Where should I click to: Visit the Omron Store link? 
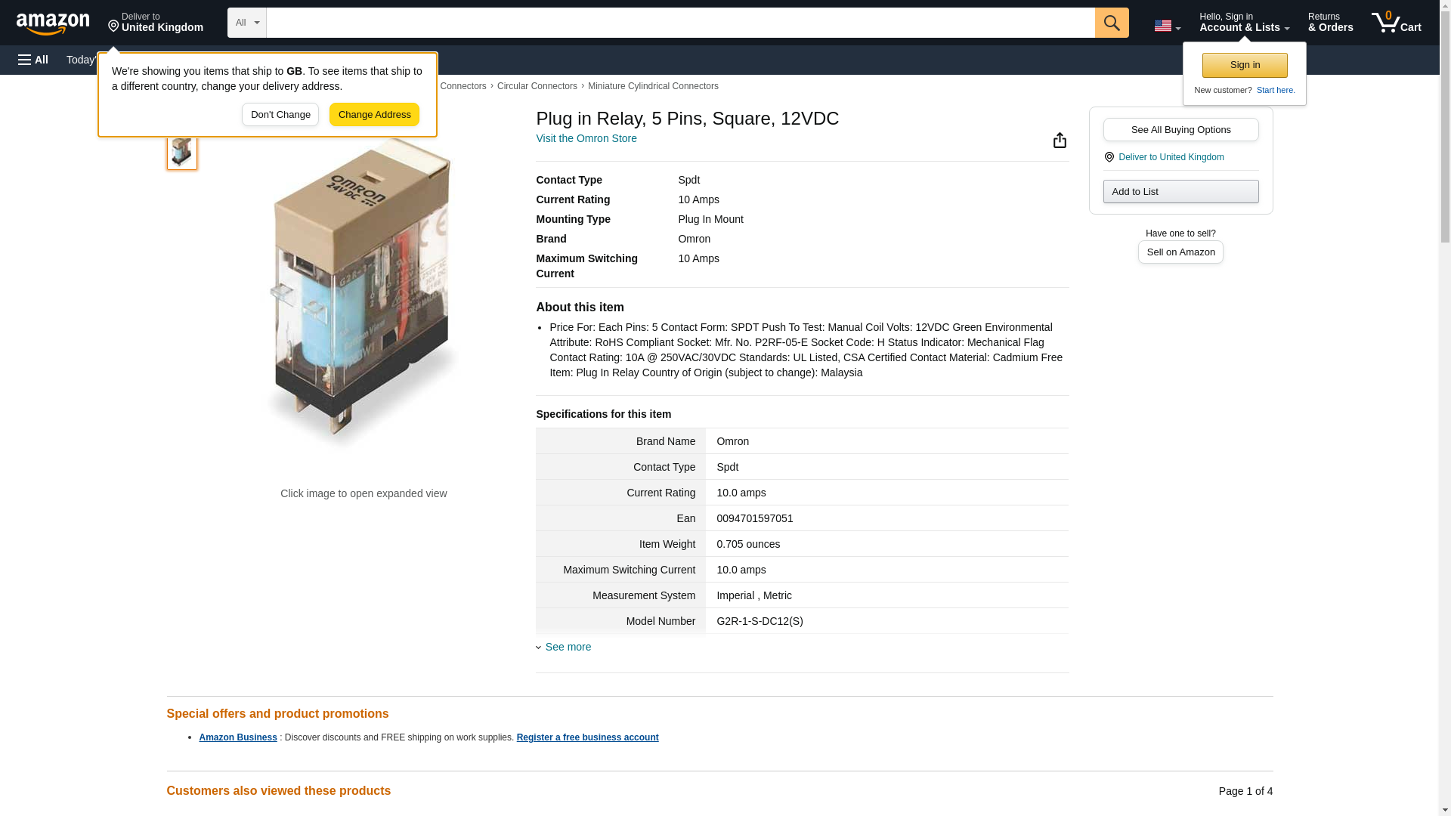coord(586,138)
